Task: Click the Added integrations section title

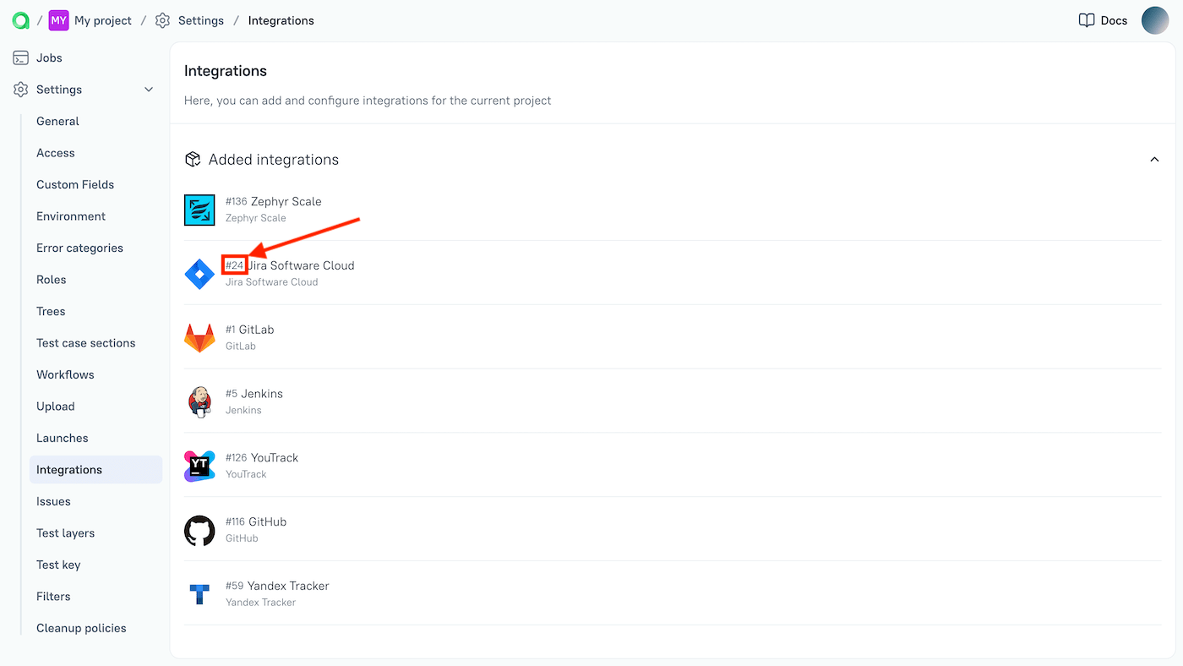Action: click(x=274, y=160)
